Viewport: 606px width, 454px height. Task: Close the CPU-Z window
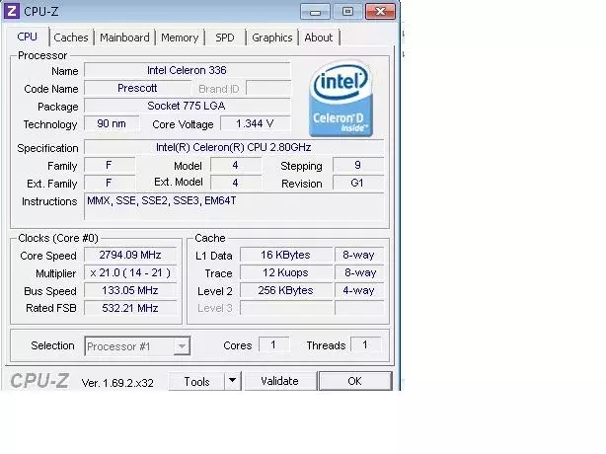coord(380,12)
